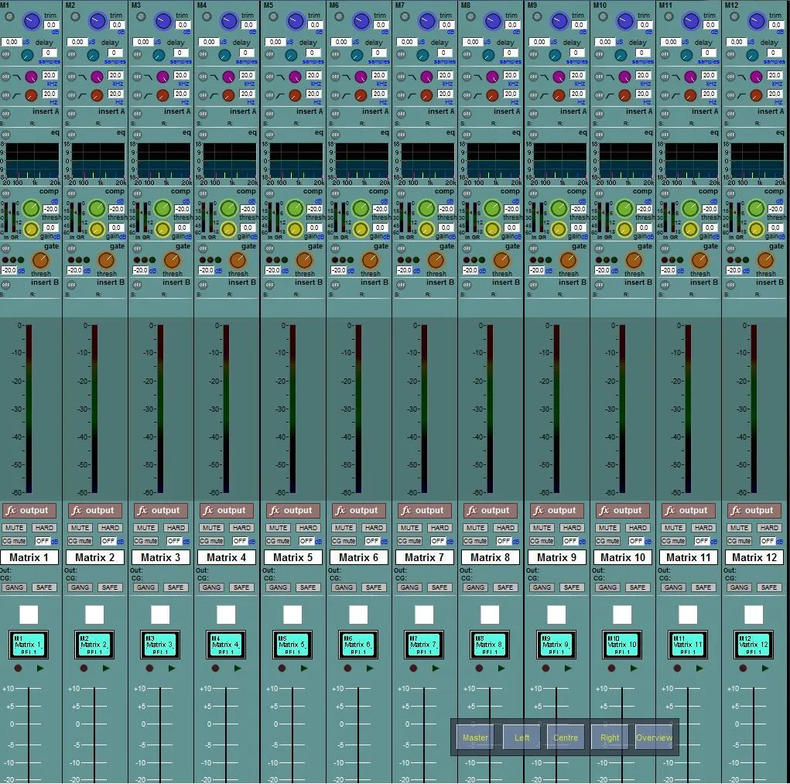790x784 pixels.
Task: Toggle the eq OFF switch on M2
Action: (x=71, y=135)
